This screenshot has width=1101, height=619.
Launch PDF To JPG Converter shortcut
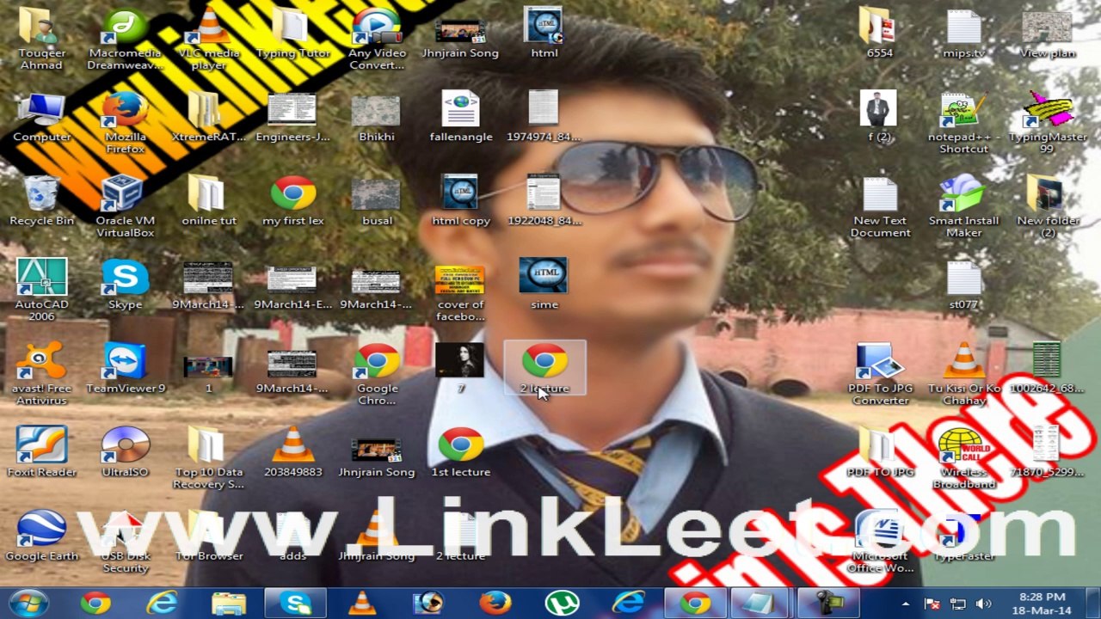(879, 375)
